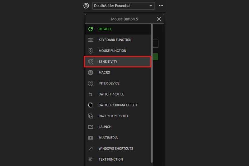Click the Keyboard Function keyboard icon
This screenshot has width=249, height=166.
pyautogui.click(x=91, y=40)
